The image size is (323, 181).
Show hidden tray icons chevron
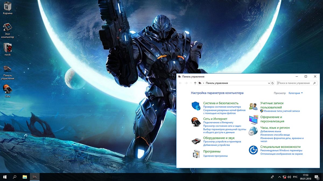coord(279,177)
